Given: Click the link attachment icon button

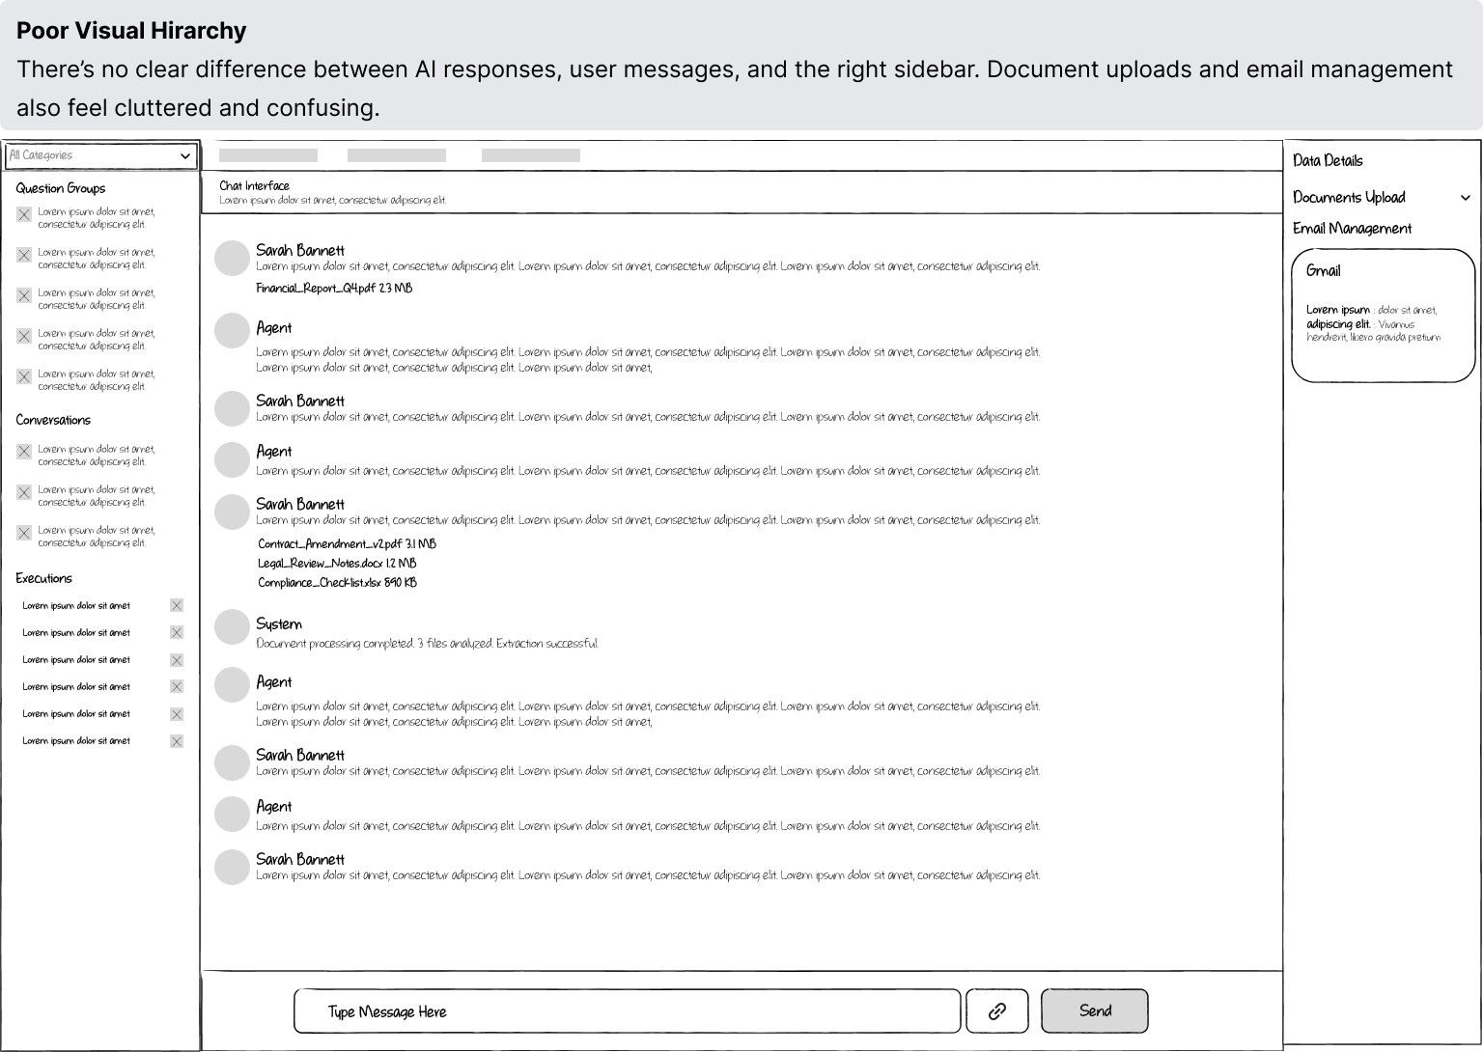Looking at the screenshot, I should tap(996, 1010).
